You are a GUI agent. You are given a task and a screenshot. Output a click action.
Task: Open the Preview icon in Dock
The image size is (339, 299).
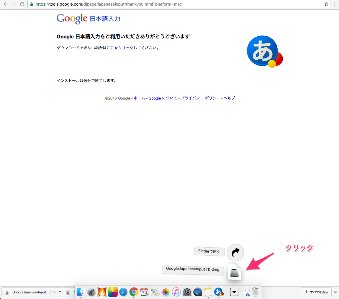click(155, 292)
